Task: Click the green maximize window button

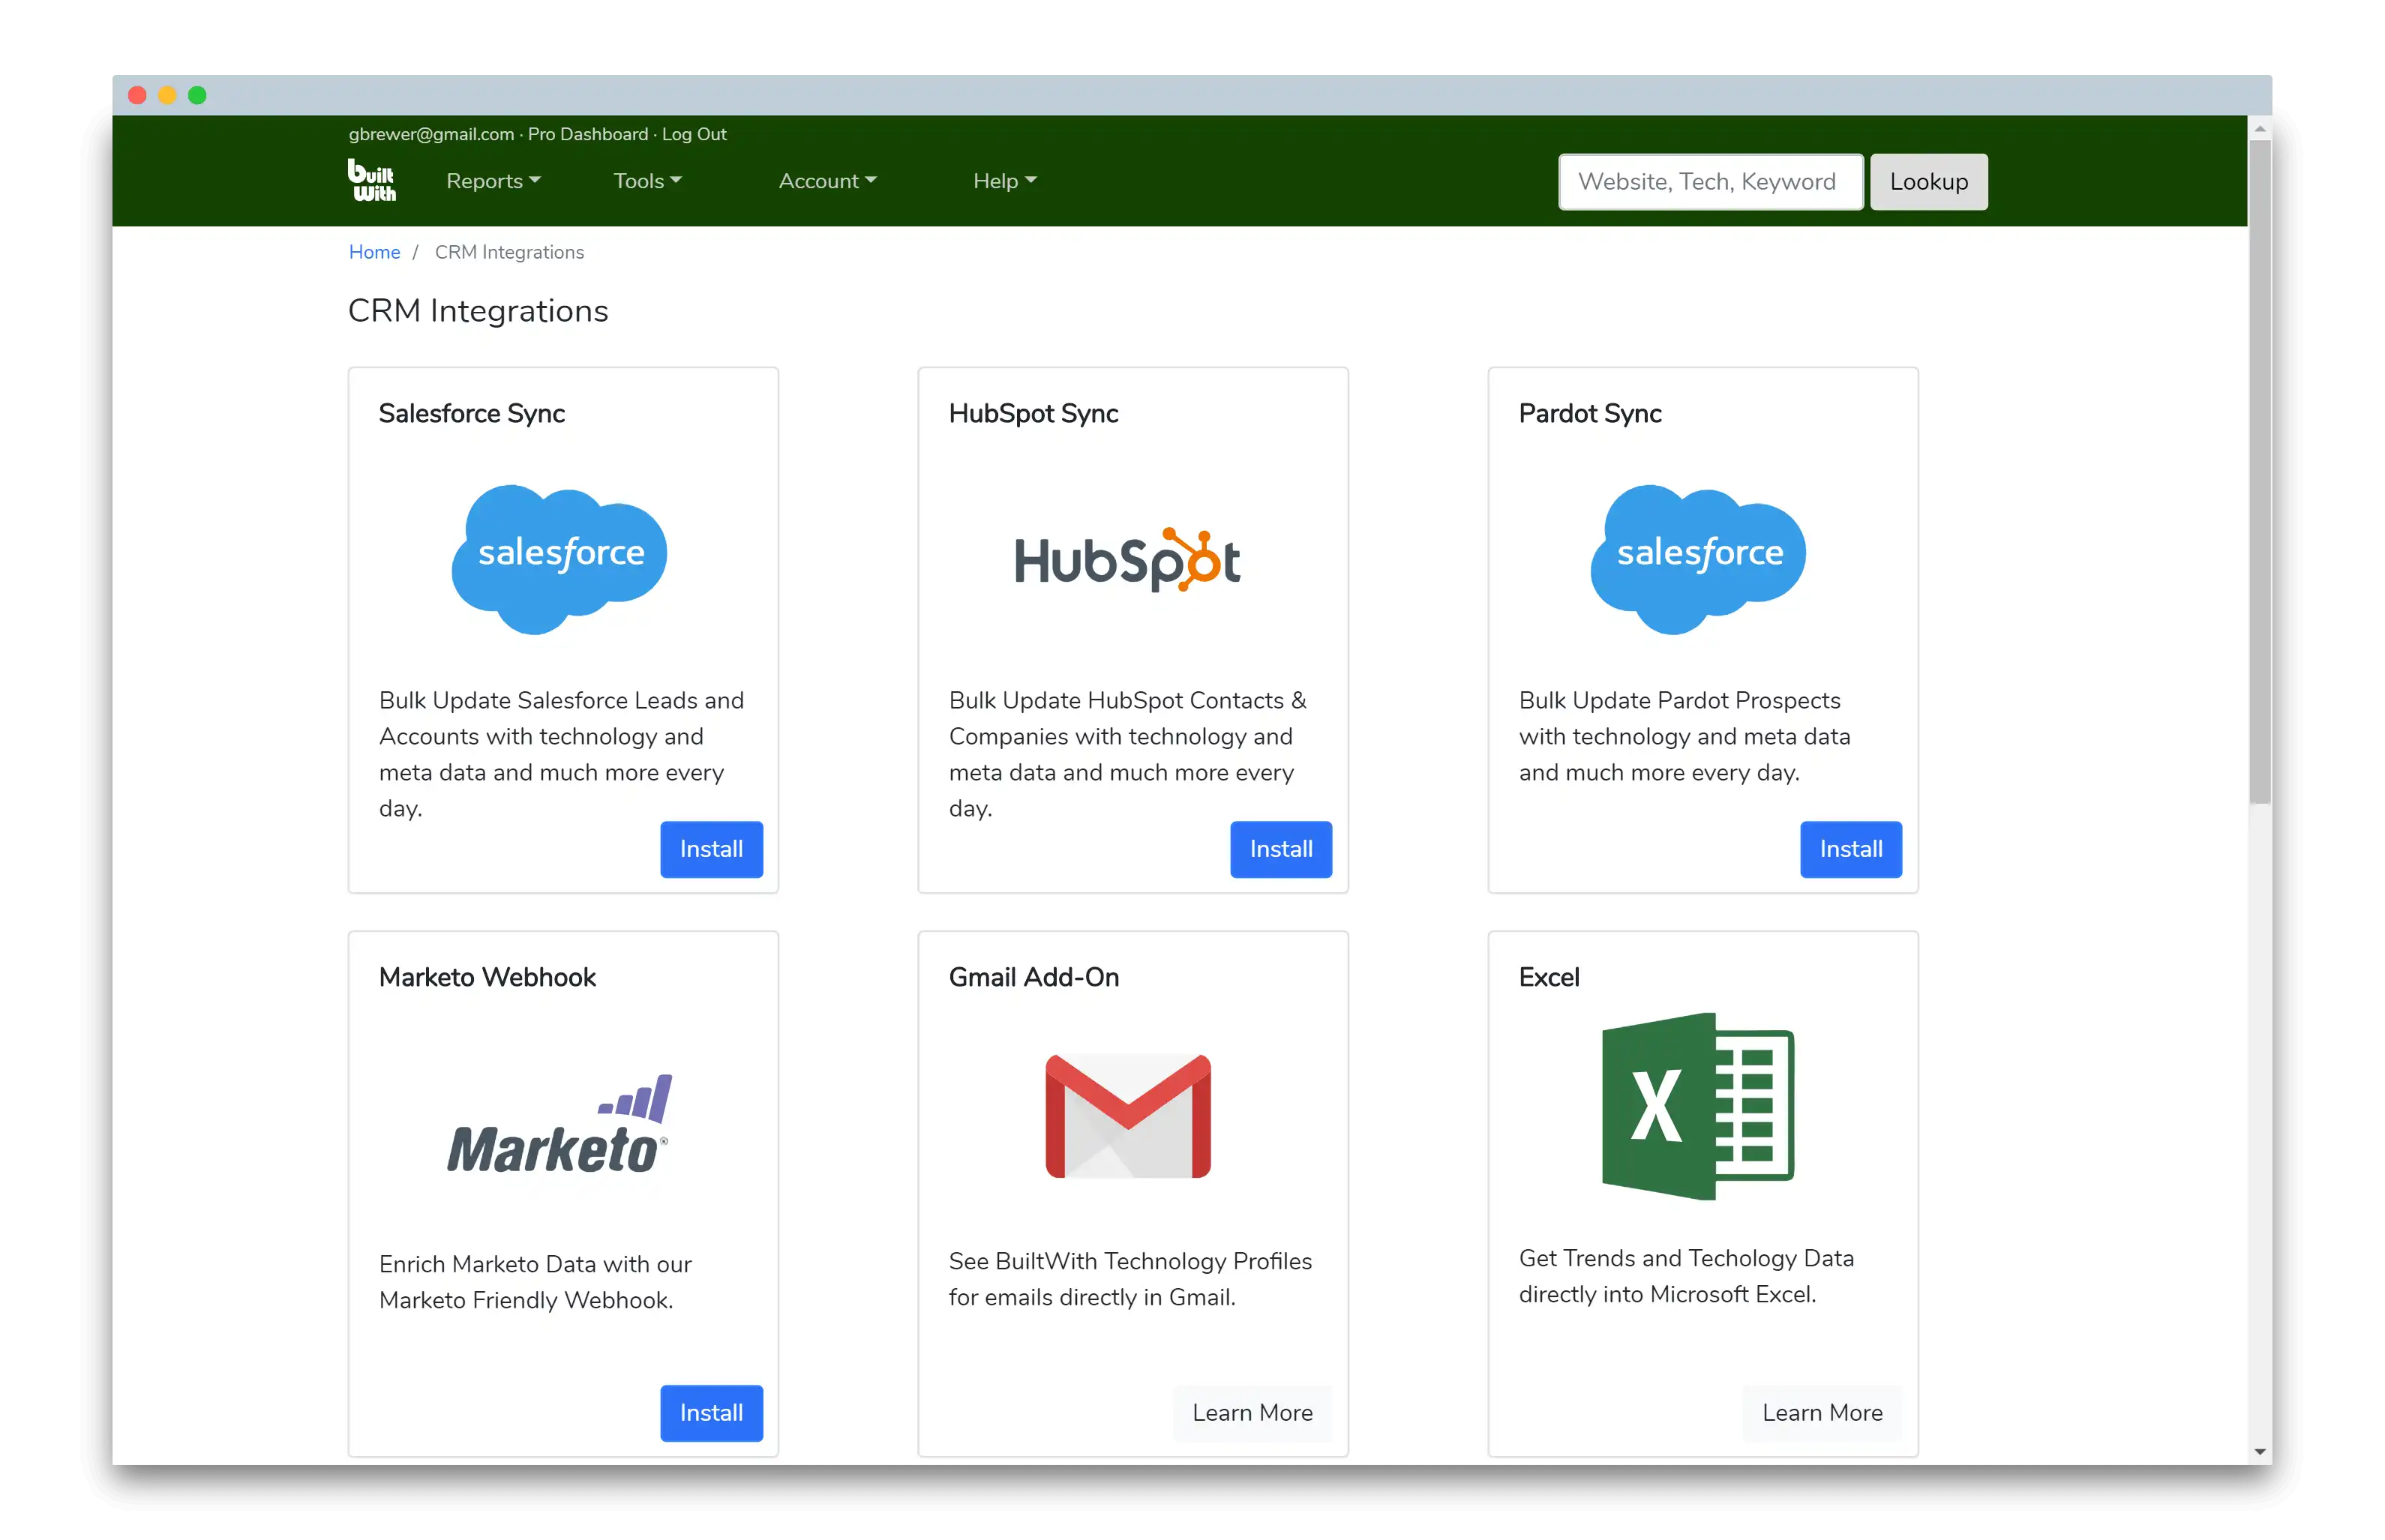Action: pos(197,95)
